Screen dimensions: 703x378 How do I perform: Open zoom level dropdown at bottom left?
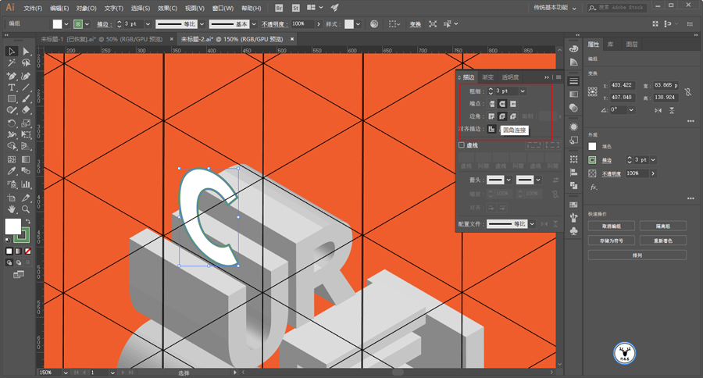point(66,373)
